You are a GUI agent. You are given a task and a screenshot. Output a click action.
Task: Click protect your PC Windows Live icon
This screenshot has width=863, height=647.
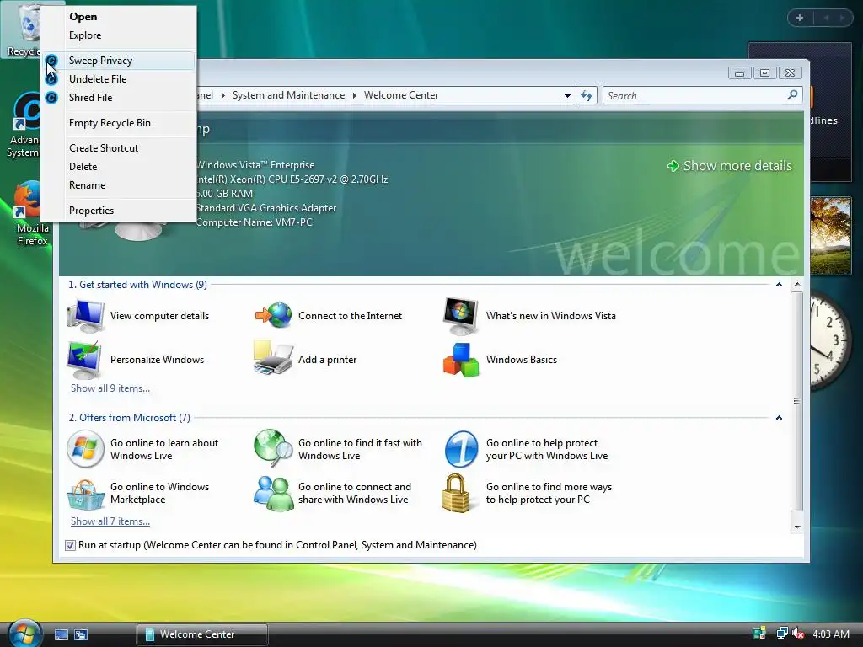coord(461,449)
